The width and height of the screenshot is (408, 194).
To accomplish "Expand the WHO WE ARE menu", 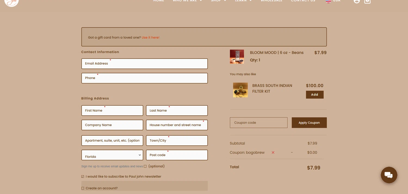I will point(187,1).
